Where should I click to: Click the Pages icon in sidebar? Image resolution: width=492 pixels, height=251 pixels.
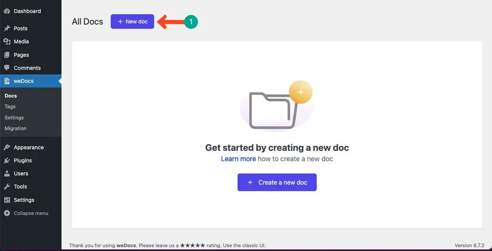click(7, 55)
